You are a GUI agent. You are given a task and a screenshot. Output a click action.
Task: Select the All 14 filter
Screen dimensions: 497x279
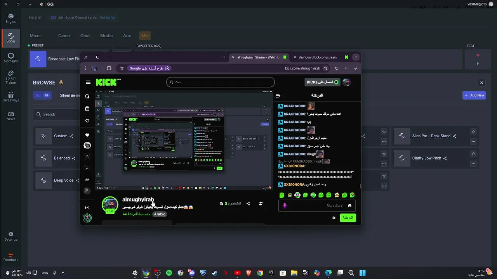tap(42, 95)
